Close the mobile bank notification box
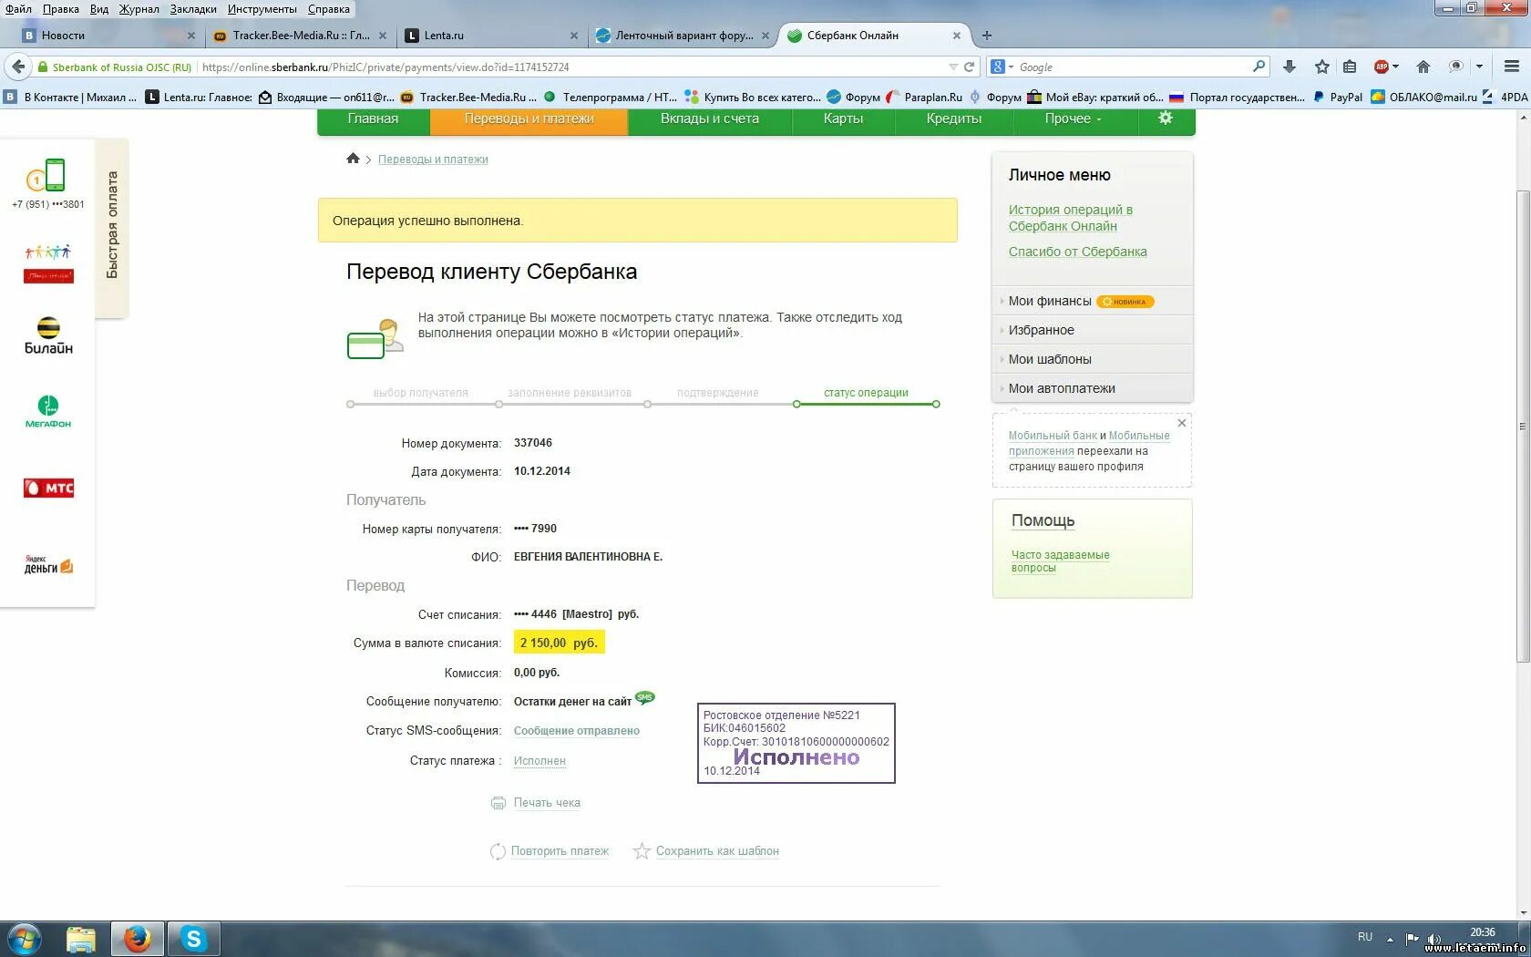Viewport: 1531px width, 957px height. coord(1182,423)
